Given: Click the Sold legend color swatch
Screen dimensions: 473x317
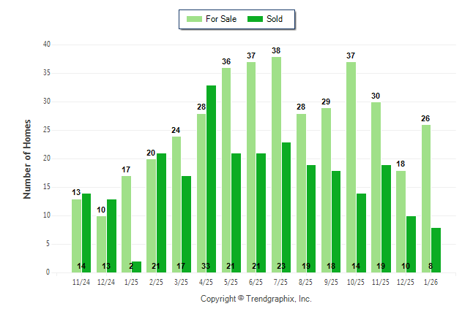Looking at the screenshot, I should point(255,19).
